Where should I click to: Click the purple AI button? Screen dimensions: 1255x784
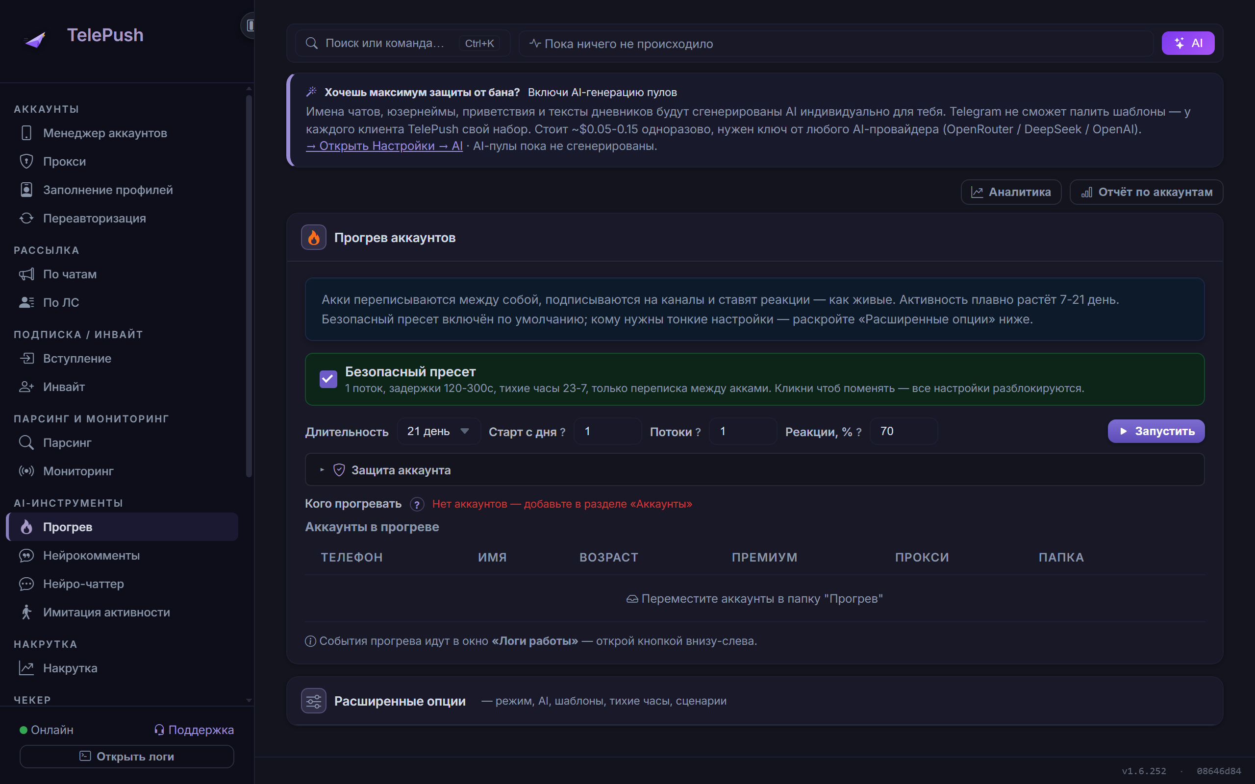[1187, 43]
